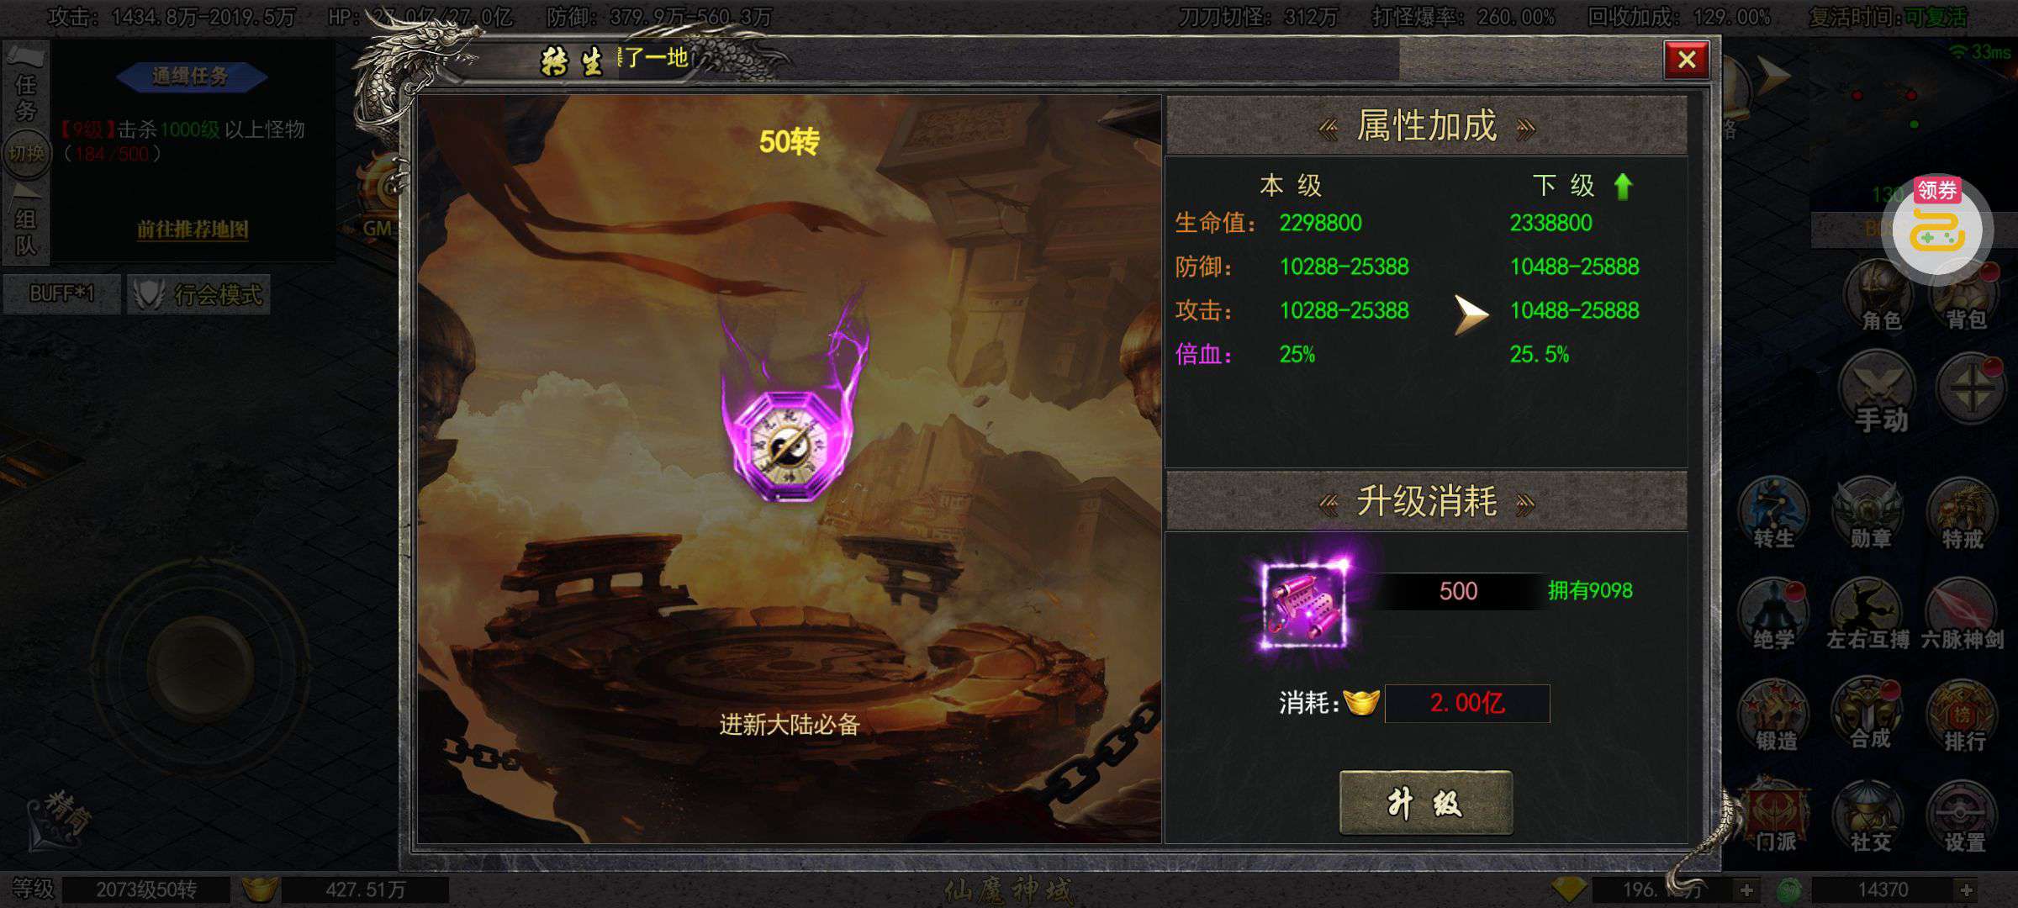
Task: Expand the BUFF*1 status list
Action: (x=61, y=294)
